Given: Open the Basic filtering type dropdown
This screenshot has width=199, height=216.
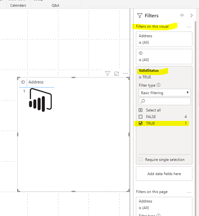Looking at the screenshot, I should click(165, 93).
